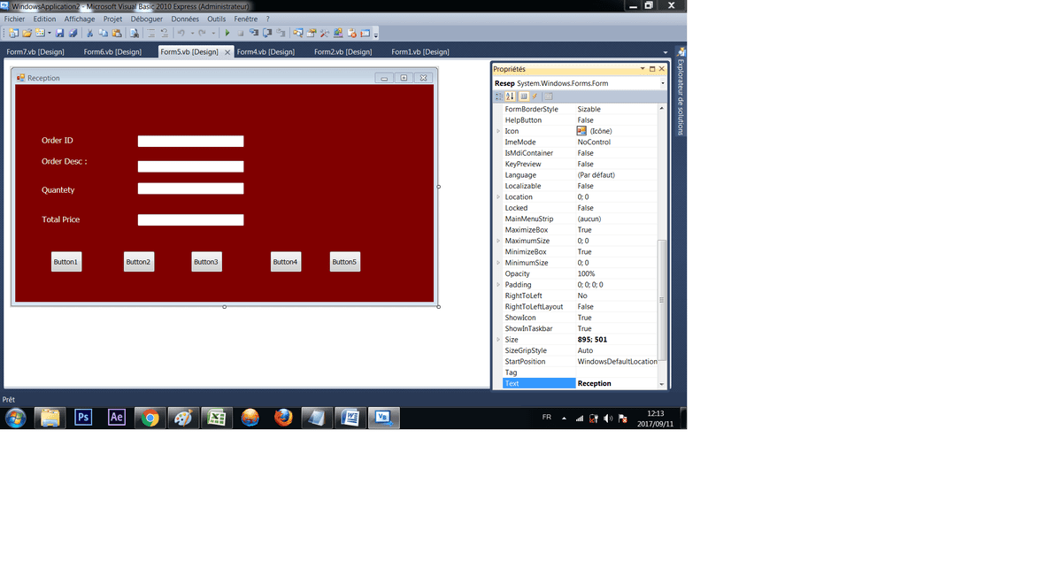Sort properties alphabetically with A-Z icon
The width and height of the screenshot is (1062, 561).
[511, 96]
